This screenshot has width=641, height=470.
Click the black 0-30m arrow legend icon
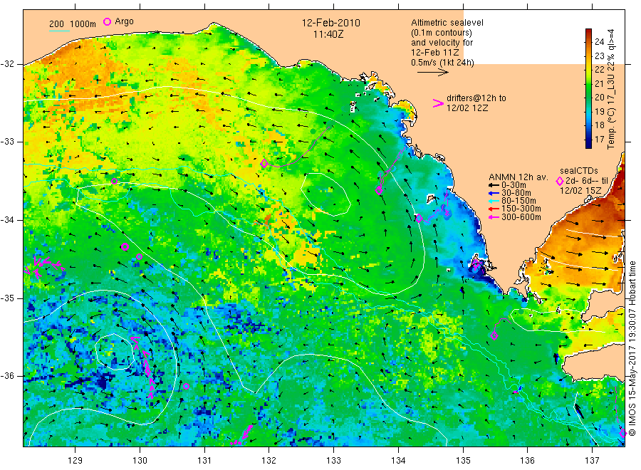(x=494, y=185)
